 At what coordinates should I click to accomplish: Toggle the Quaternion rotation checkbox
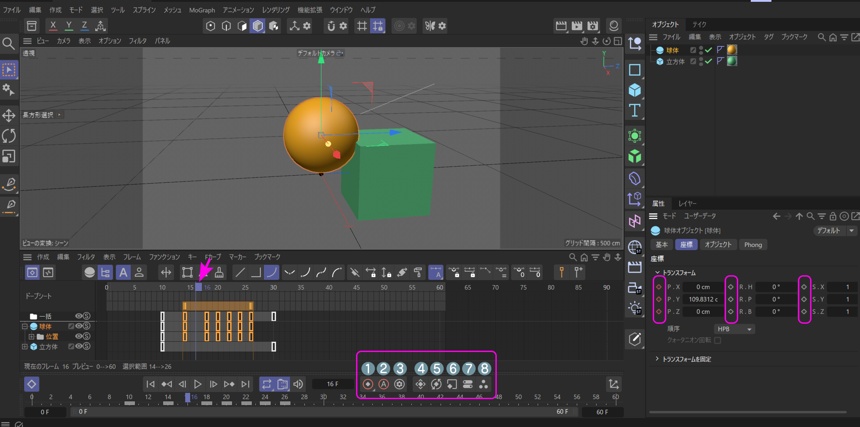pos(717,340)
